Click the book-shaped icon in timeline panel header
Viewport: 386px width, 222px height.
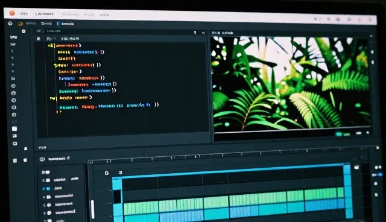[x=42, y=159]
